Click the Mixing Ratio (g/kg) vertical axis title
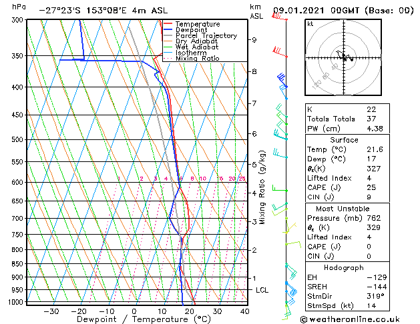420x324 pixels. coord(262,187)
